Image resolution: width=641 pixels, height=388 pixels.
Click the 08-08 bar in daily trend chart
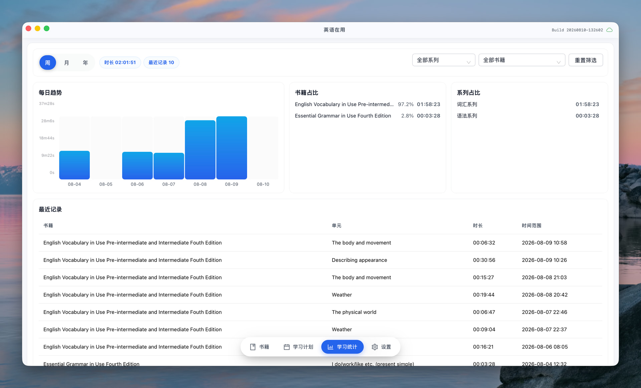pos(200,150)
